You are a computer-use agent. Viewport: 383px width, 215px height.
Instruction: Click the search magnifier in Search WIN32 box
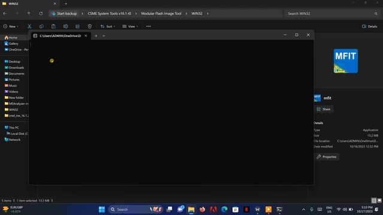tap(376, 14)
